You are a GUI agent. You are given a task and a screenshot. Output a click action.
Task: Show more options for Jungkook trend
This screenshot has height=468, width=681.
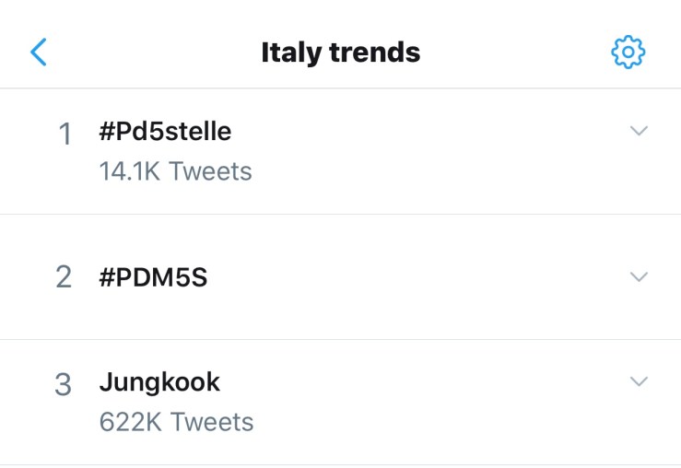(x=639, y=381)
